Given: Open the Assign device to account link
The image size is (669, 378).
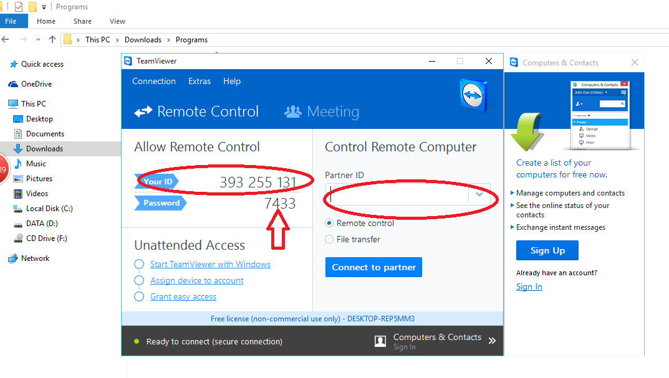Looking at the screenshot, I should tap(196, 280).
